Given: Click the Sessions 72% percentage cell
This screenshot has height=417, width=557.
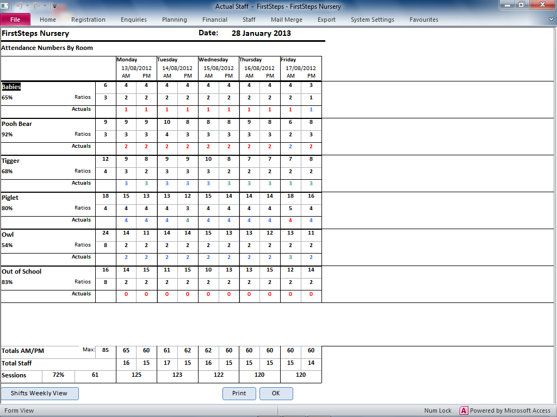Looking at the screenshot, I should pyautogui.click(x=58, y=375).
